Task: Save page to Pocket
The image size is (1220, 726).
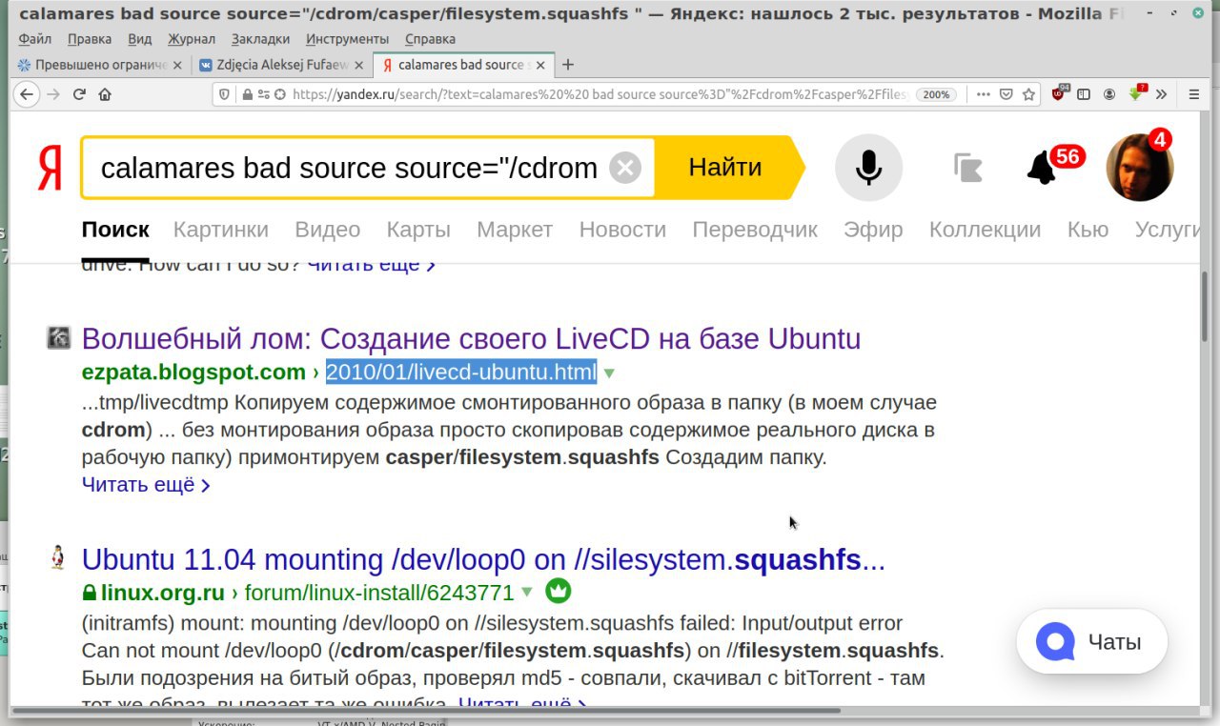Action: (x=1006, y=94)
